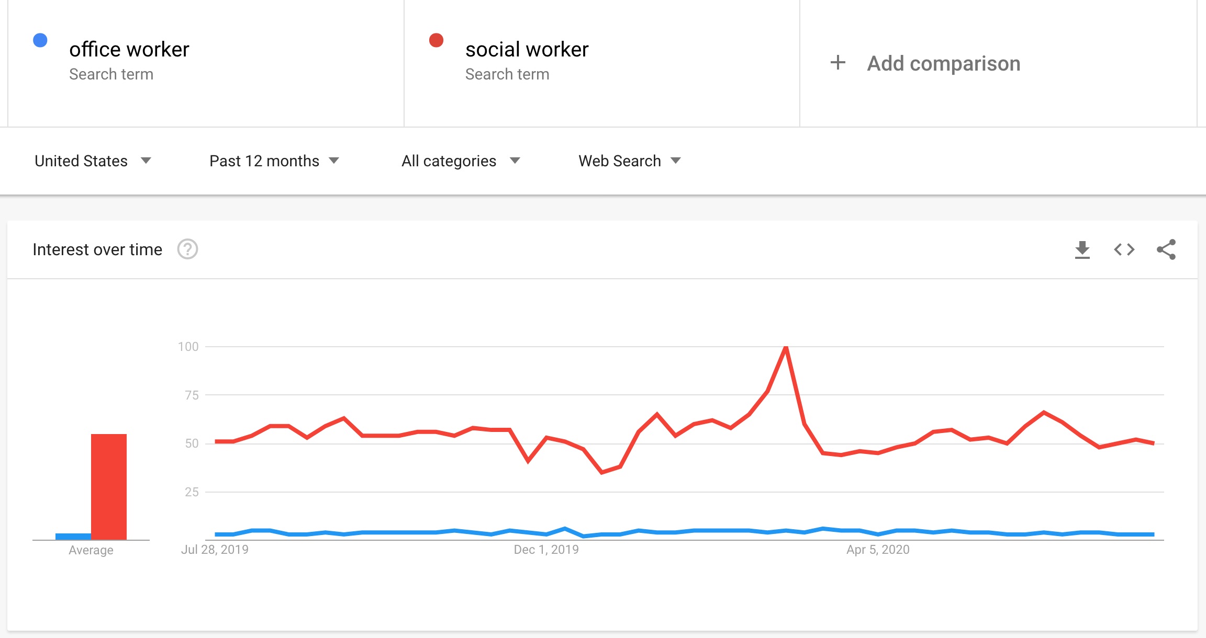Click the Dec 1, 2019 axis label

546,550
